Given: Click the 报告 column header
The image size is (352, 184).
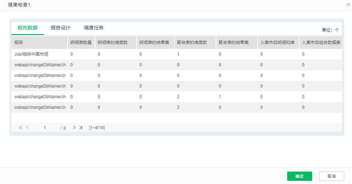Looking at the screenshot, I should coord(39,43).
